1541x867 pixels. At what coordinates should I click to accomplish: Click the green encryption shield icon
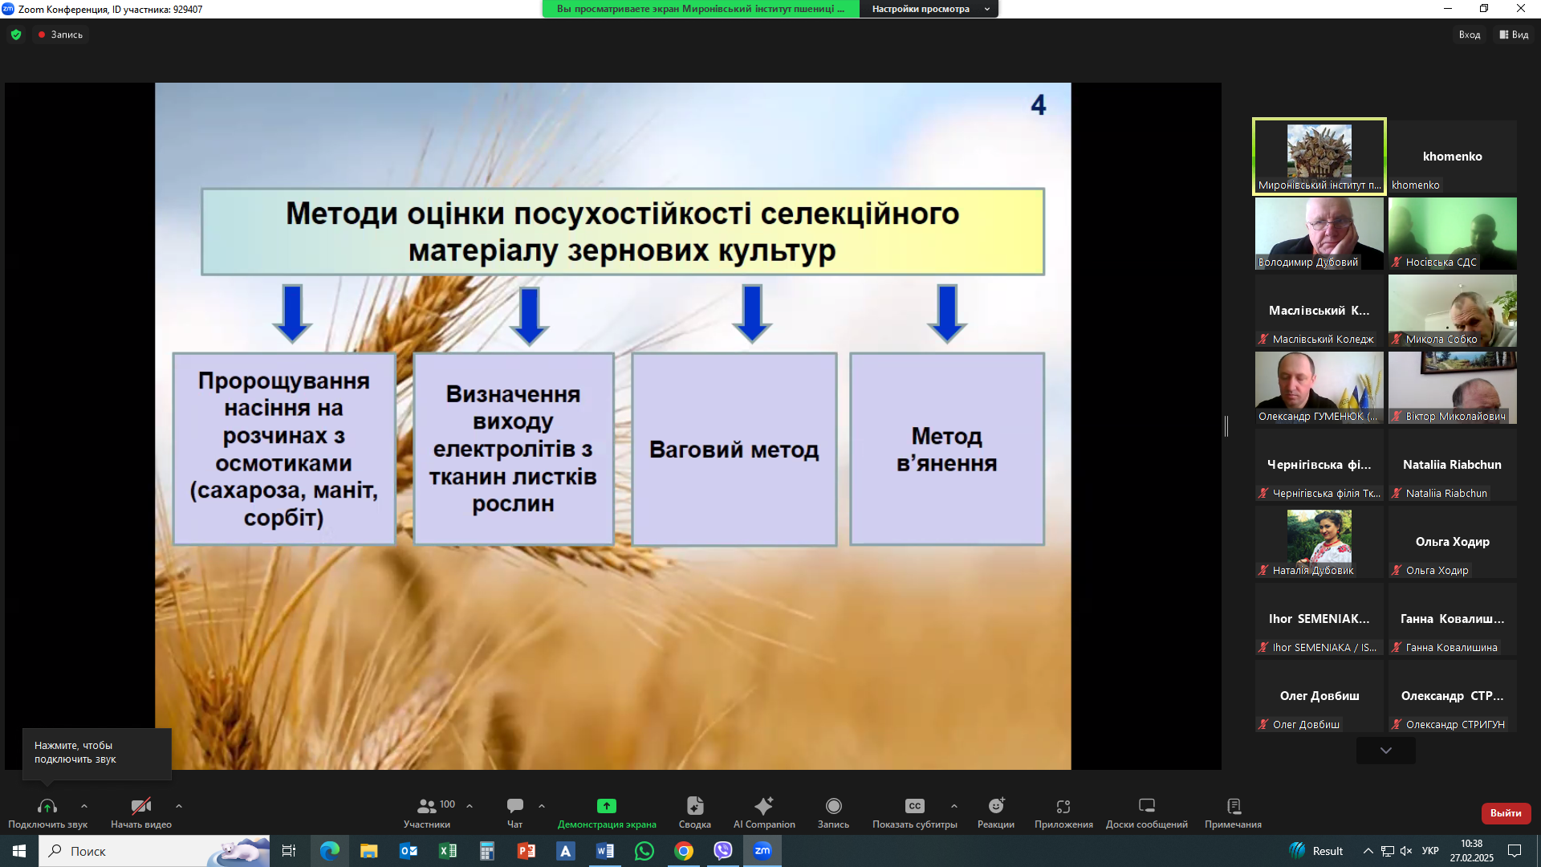pos(16,35)
